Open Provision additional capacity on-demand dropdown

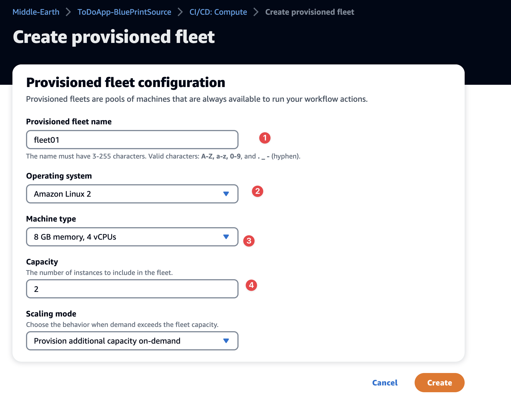(x=132, y=341)
